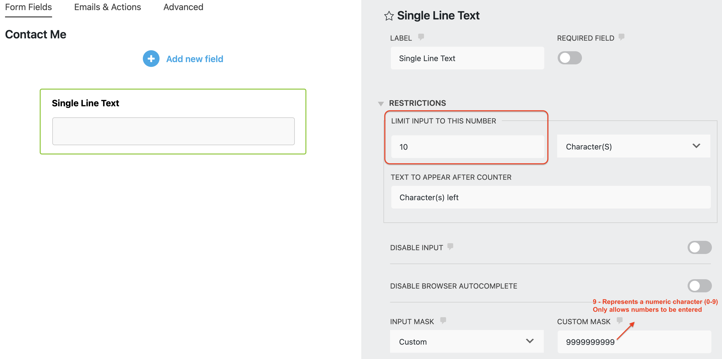Switch to the Emails & Actions tab
The height and width of the screenshot is (359, 722).
click(107, 7)
